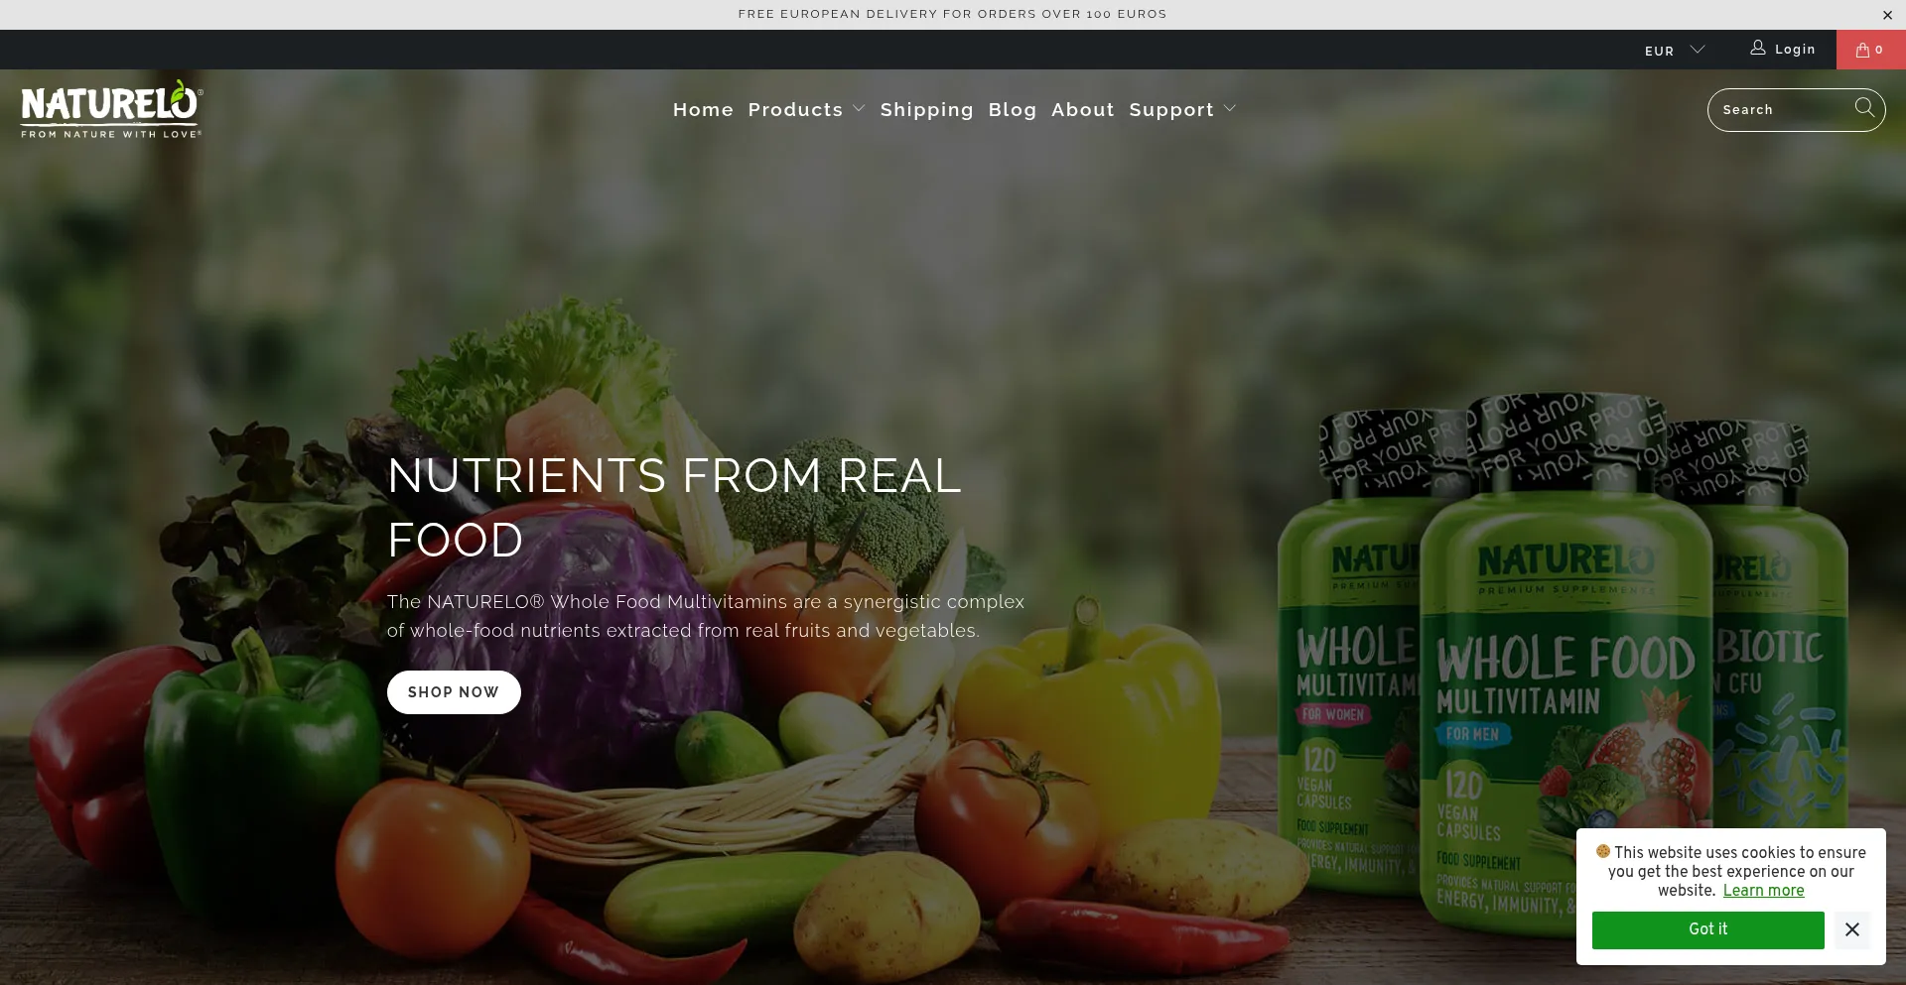Expand the Products menu chevron
The width and height of the screenshot is (1906, 985).
859,109
